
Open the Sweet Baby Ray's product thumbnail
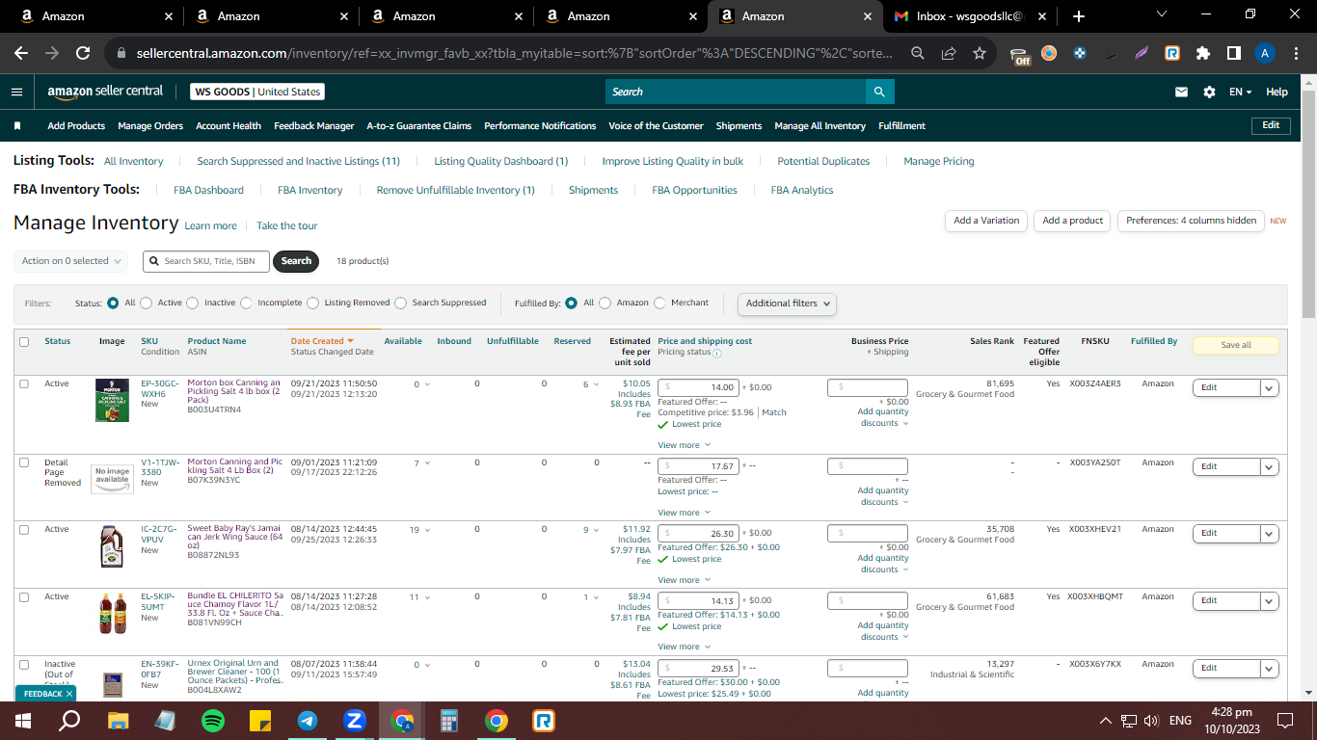click(x=112, y=546)
